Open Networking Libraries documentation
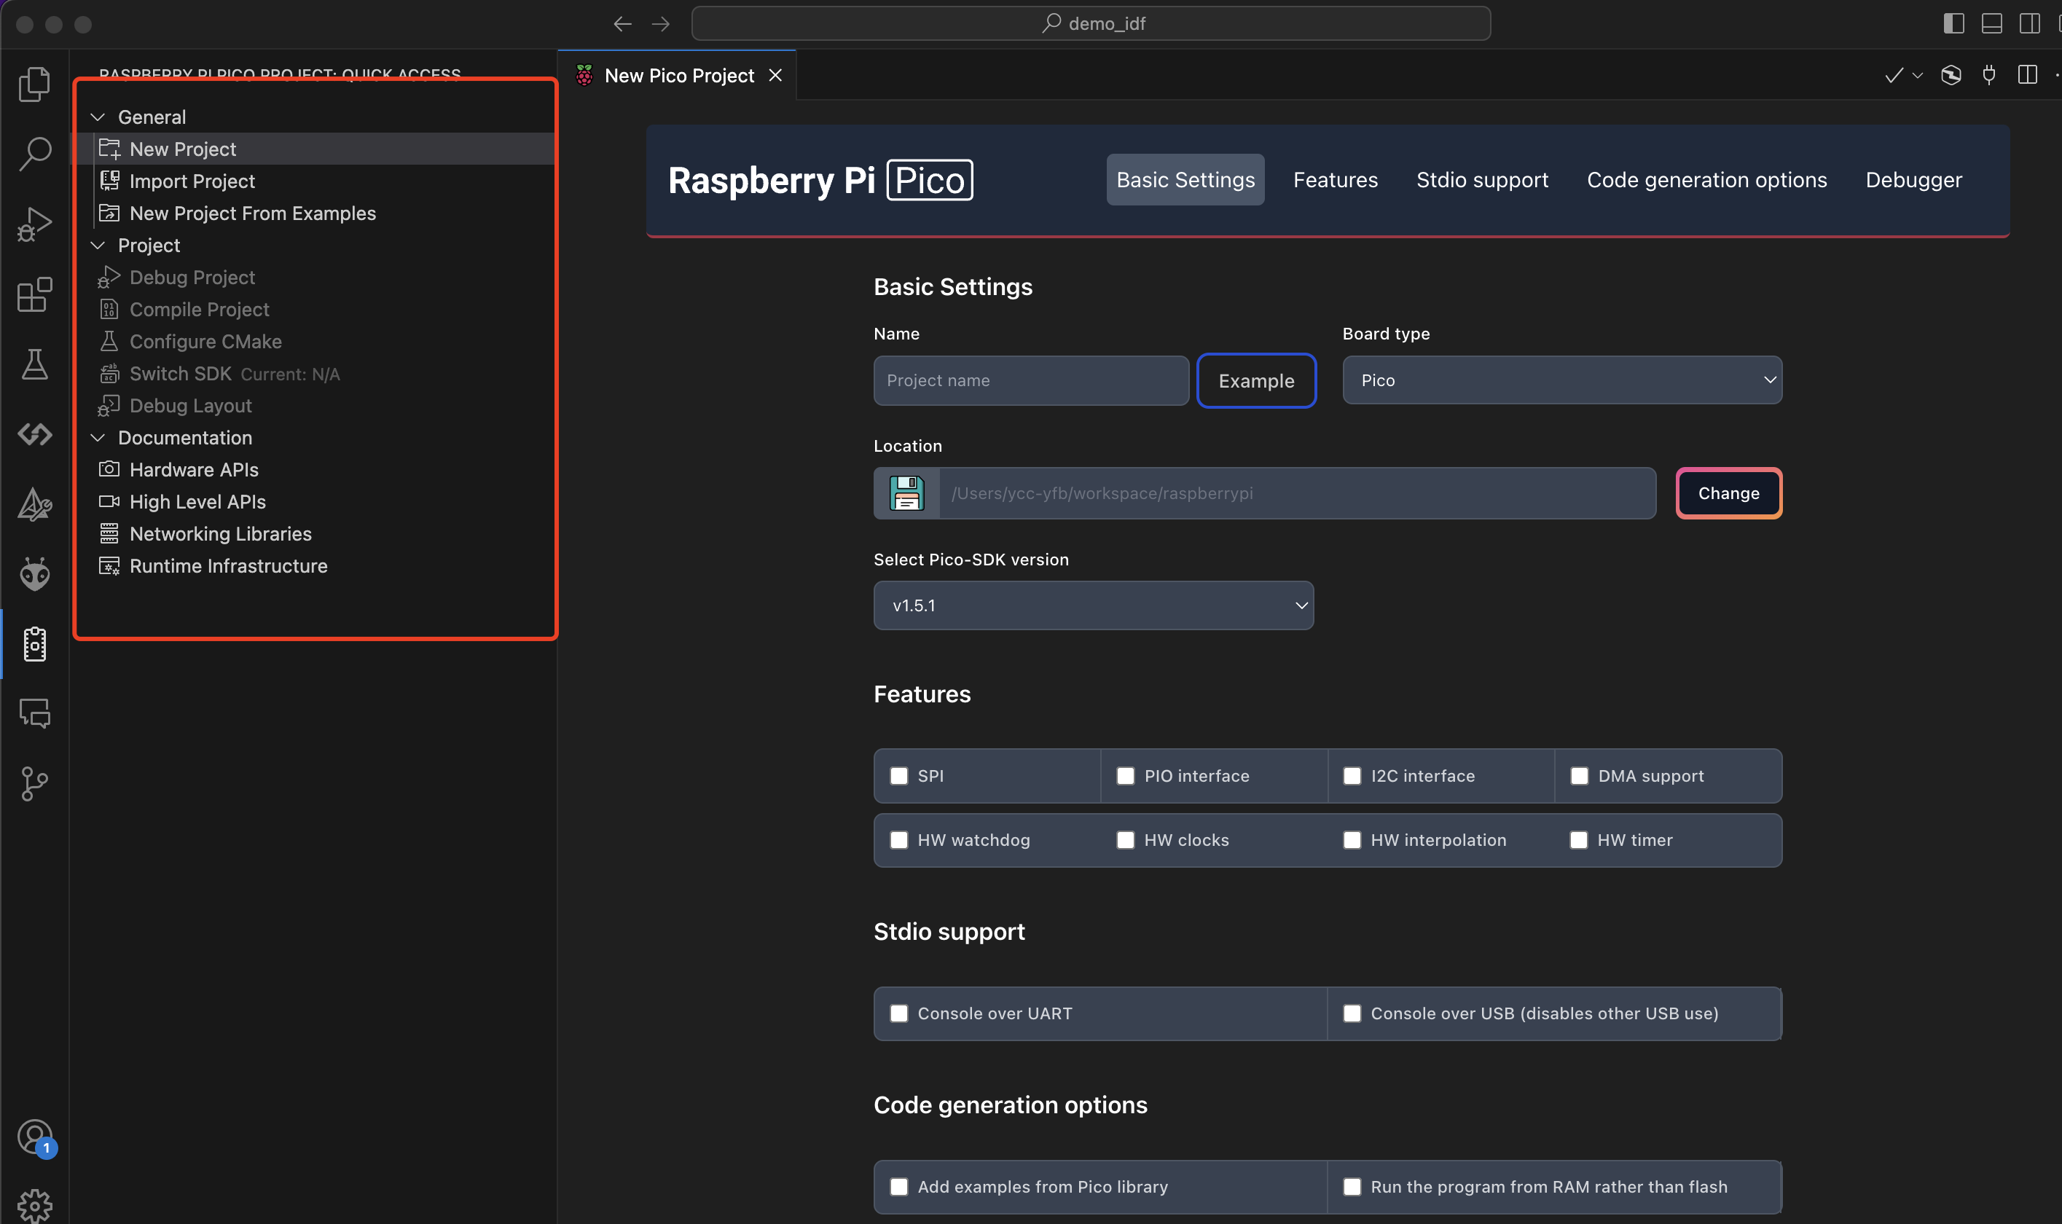 point(313,533)
